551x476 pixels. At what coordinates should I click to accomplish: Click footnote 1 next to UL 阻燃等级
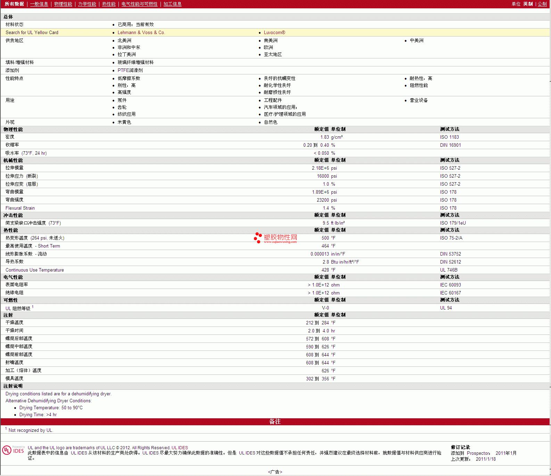tap(33, 307)
